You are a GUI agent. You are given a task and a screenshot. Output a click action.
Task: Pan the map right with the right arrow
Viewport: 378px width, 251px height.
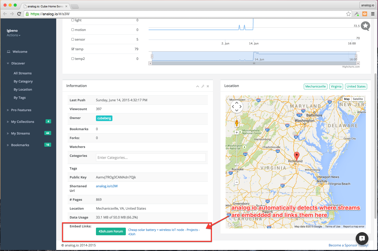(x=240, y=107)
